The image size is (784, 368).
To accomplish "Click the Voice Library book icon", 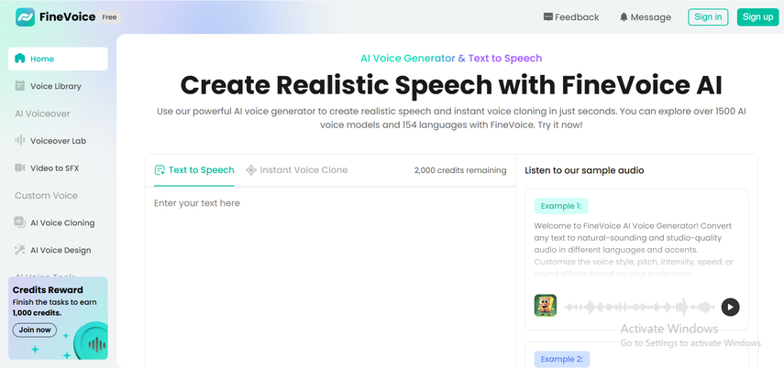I will (x=19, y=86).
